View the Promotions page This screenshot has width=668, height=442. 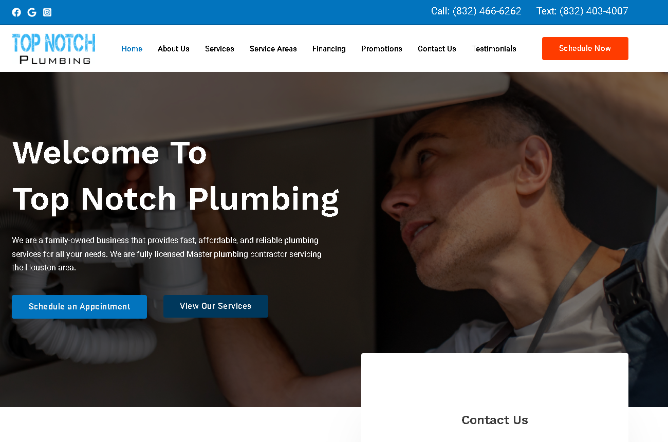382,49
